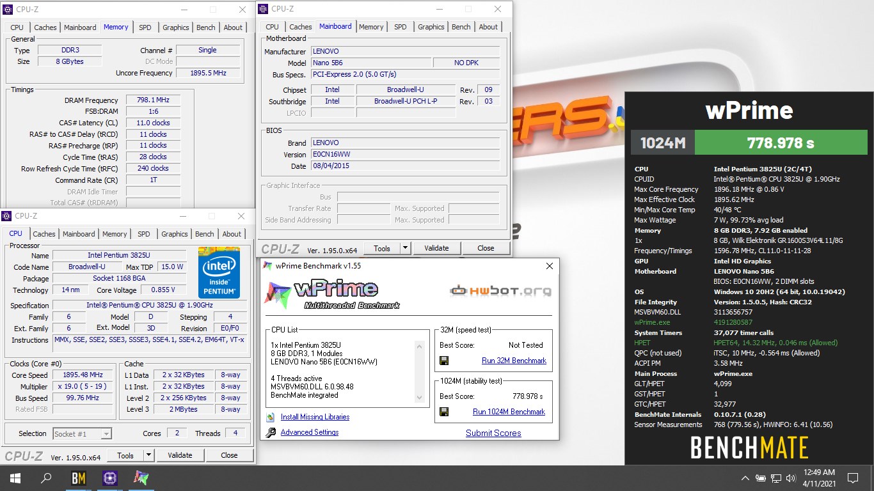
Task: Click Close button in CPU-Z Mainboard window
Action: tap(486, 248)
